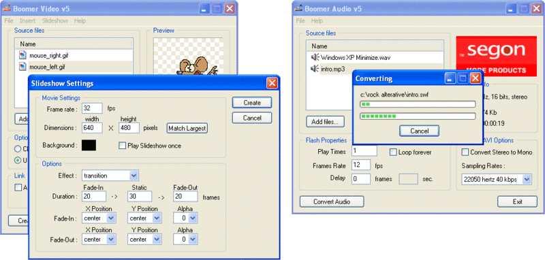
Task: Click the Boomer Audio title bar app icon
Action: tap(298, 8)
